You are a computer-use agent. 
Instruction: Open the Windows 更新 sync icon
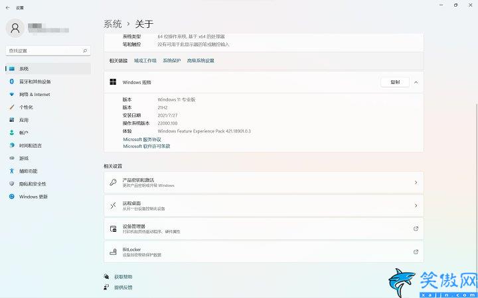(x=11, y=197)
